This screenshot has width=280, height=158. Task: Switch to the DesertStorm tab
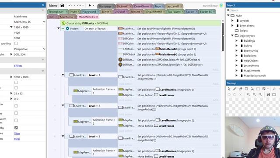coord(141,6)
